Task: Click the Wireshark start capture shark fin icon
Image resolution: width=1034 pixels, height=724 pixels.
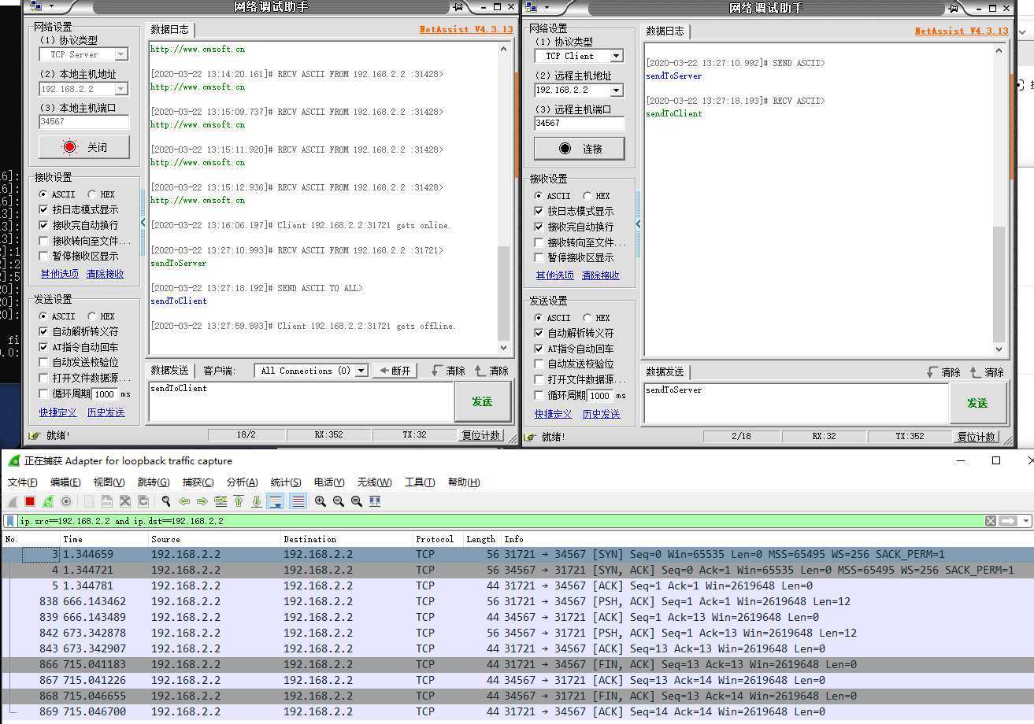Action: 13,501
